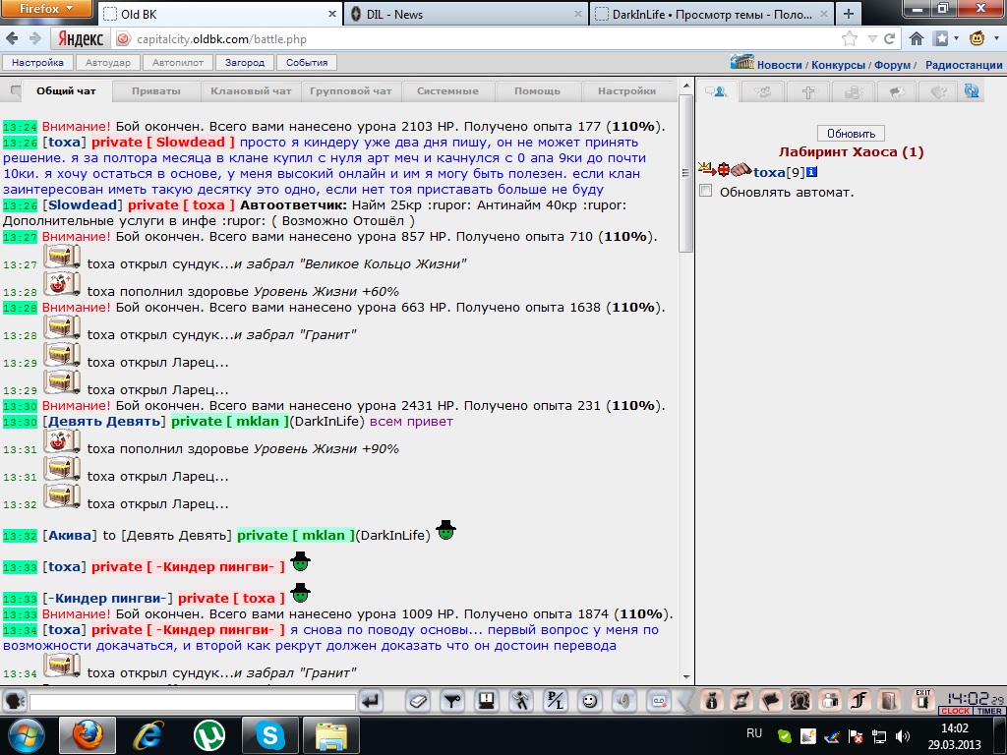Enable the 'Обновлять автомат.' checkbox
1007x755 pixels.
(x=705, y=191)
